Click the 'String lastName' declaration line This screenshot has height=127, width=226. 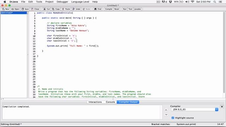[x=68, y=31]
